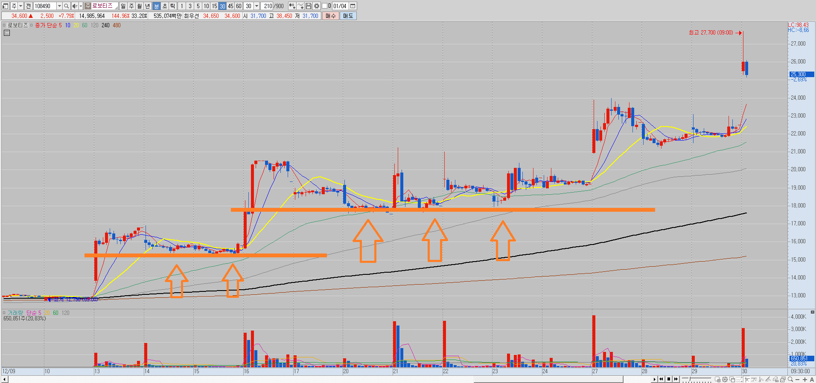Zoom out chart with minus icon

pos(797,379)
